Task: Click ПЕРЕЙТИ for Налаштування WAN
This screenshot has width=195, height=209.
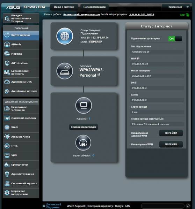Action: point(171,144)
